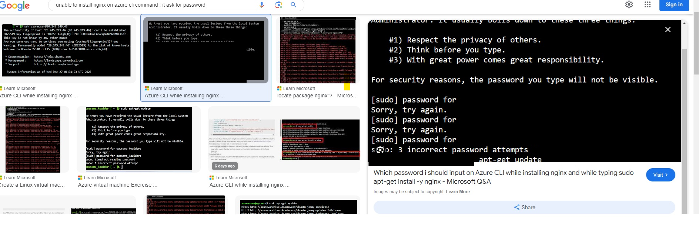Click Sign in button
Image resolution: width=699 pixels, height=239 pixels.
[674, 5]
